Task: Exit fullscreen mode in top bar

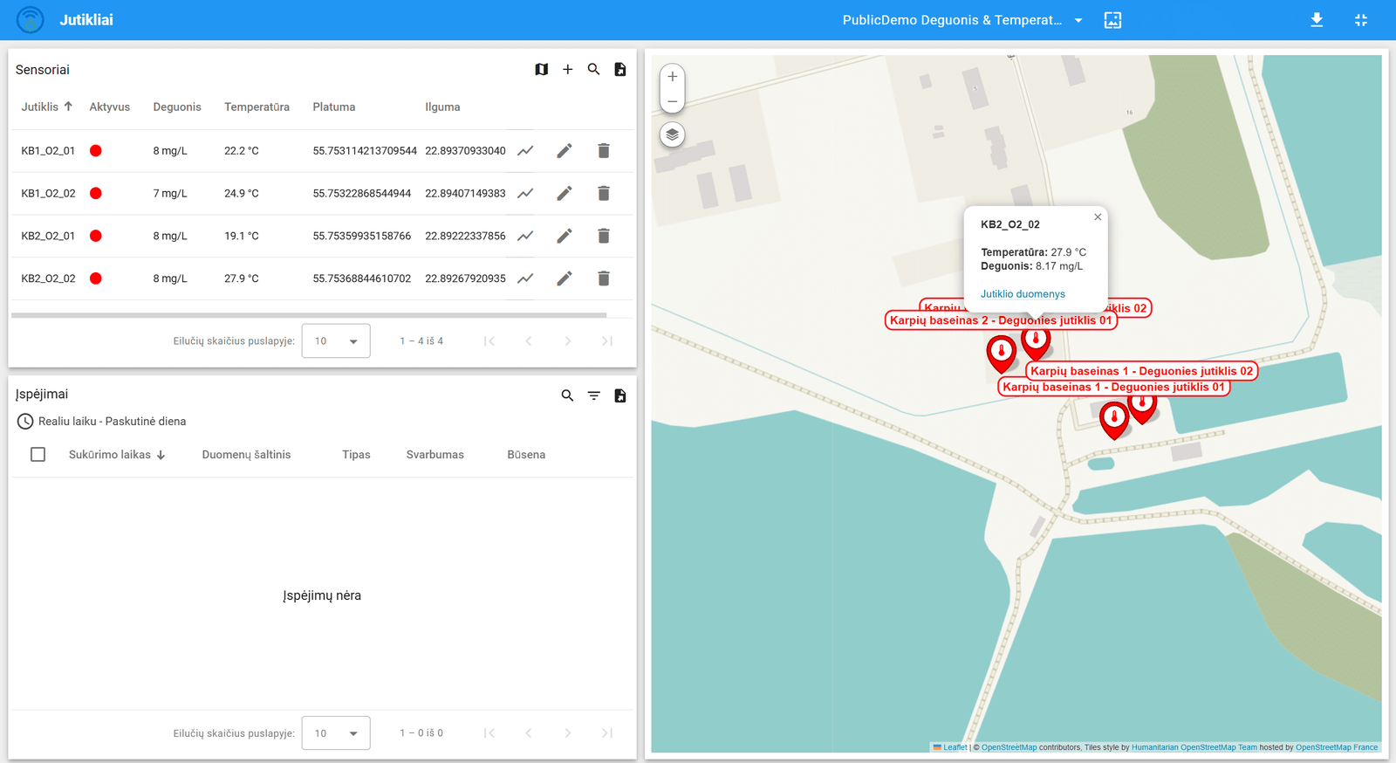Action: (x=1360, y=20)
